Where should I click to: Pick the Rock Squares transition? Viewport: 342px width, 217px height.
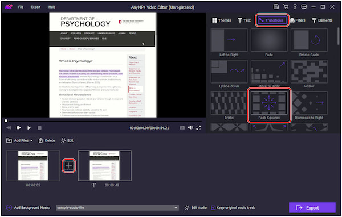point(269,103)
